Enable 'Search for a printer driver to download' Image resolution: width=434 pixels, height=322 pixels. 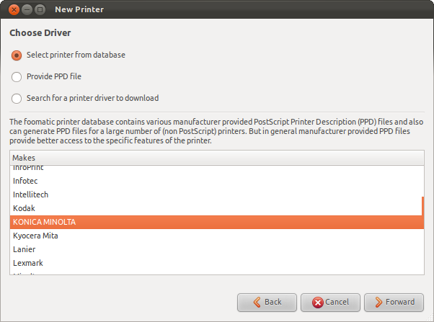(x=17, y=98)
